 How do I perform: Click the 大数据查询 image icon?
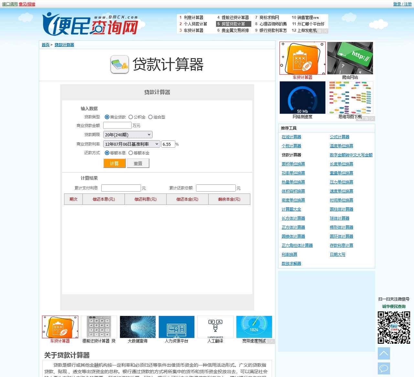point(138,327)
